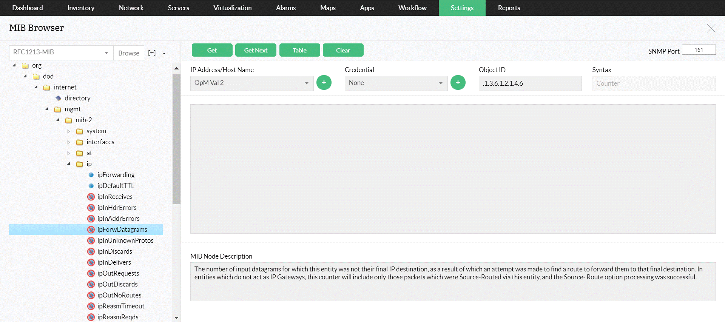Click the SNMP Port input field
Screen dimensions: 725x322
699,50
